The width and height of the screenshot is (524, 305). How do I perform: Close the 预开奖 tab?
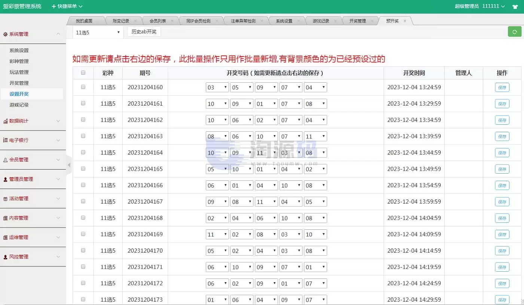(405, 21)
